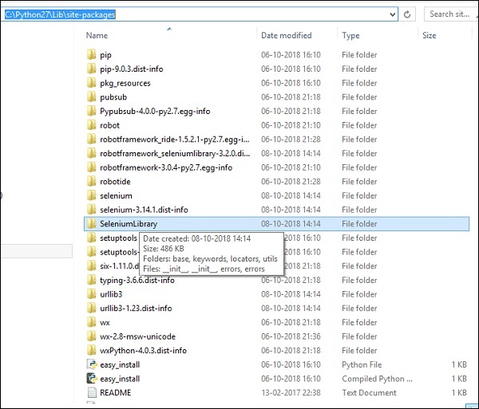Screen dimensions: 479x409
Task: Click the easy_install Python File icon
Action: tap(92, 364)
